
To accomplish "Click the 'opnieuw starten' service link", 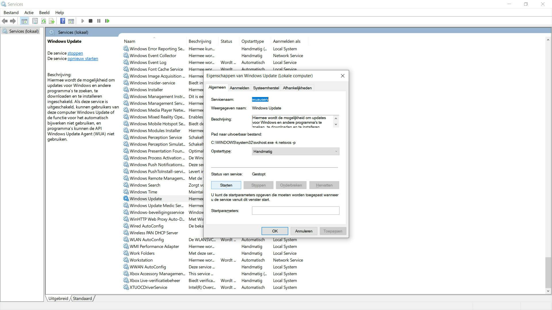I will [83, 59].
